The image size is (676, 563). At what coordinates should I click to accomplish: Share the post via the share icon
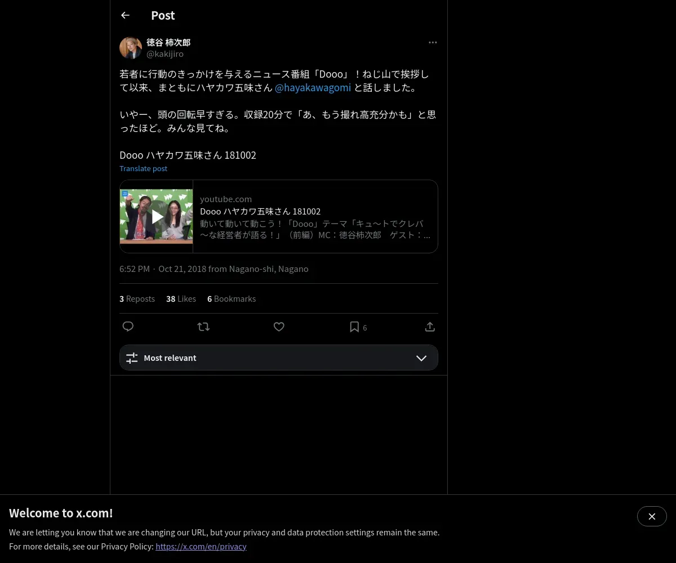point(430,327)
